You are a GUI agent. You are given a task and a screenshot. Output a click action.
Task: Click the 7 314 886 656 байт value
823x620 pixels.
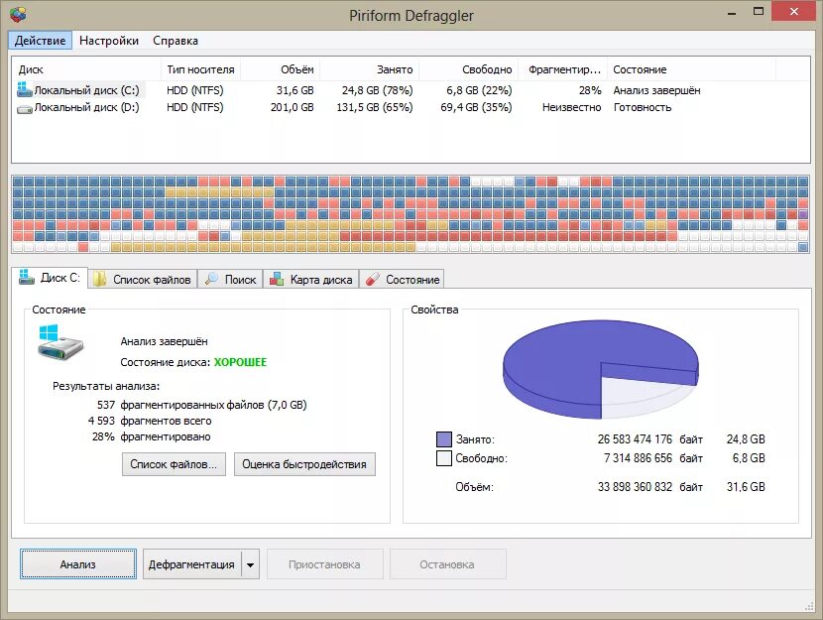[x=653, y=458]
